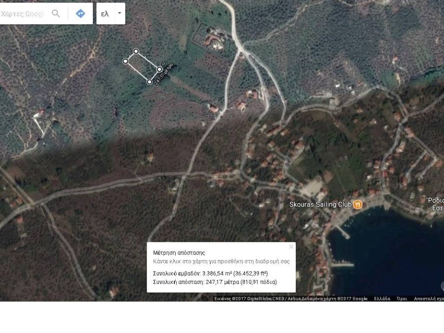Click the ελ language button
The image size is (444, 333).
click(x=104, y=13)
